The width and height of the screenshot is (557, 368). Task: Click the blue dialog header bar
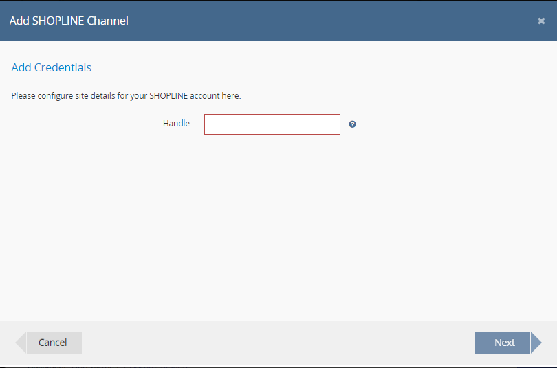point(278,21)
